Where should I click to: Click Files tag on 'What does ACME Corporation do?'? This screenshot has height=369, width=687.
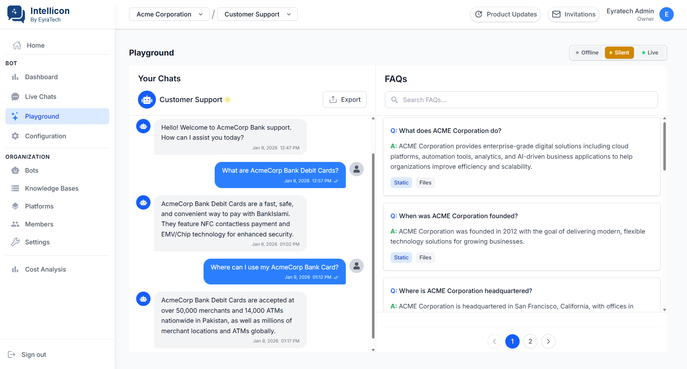point(425,183)
